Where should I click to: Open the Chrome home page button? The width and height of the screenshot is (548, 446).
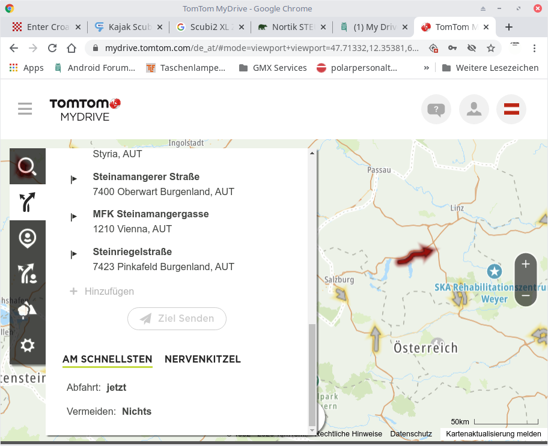pos(72,48)
